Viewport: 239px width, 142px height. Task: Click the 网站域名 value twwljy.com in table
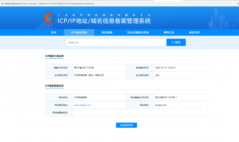(x=160, y=105)
